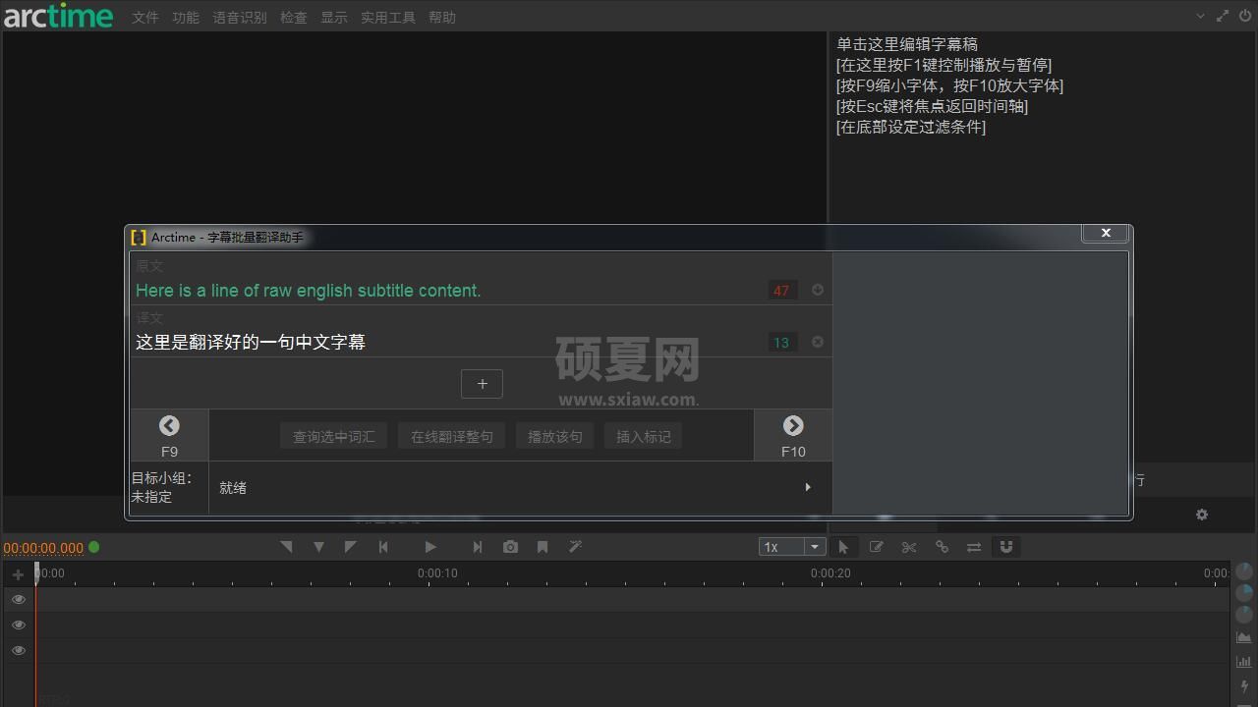
Task: Open the 帮助 menu
Action: point(442,17)
